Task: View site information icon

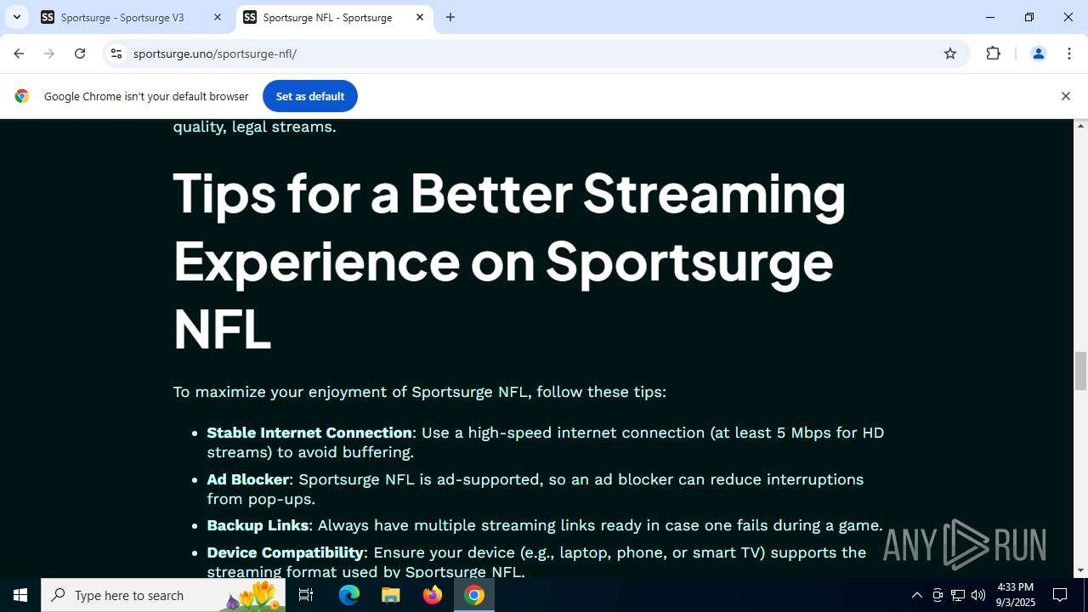Action: click(116, 54)
